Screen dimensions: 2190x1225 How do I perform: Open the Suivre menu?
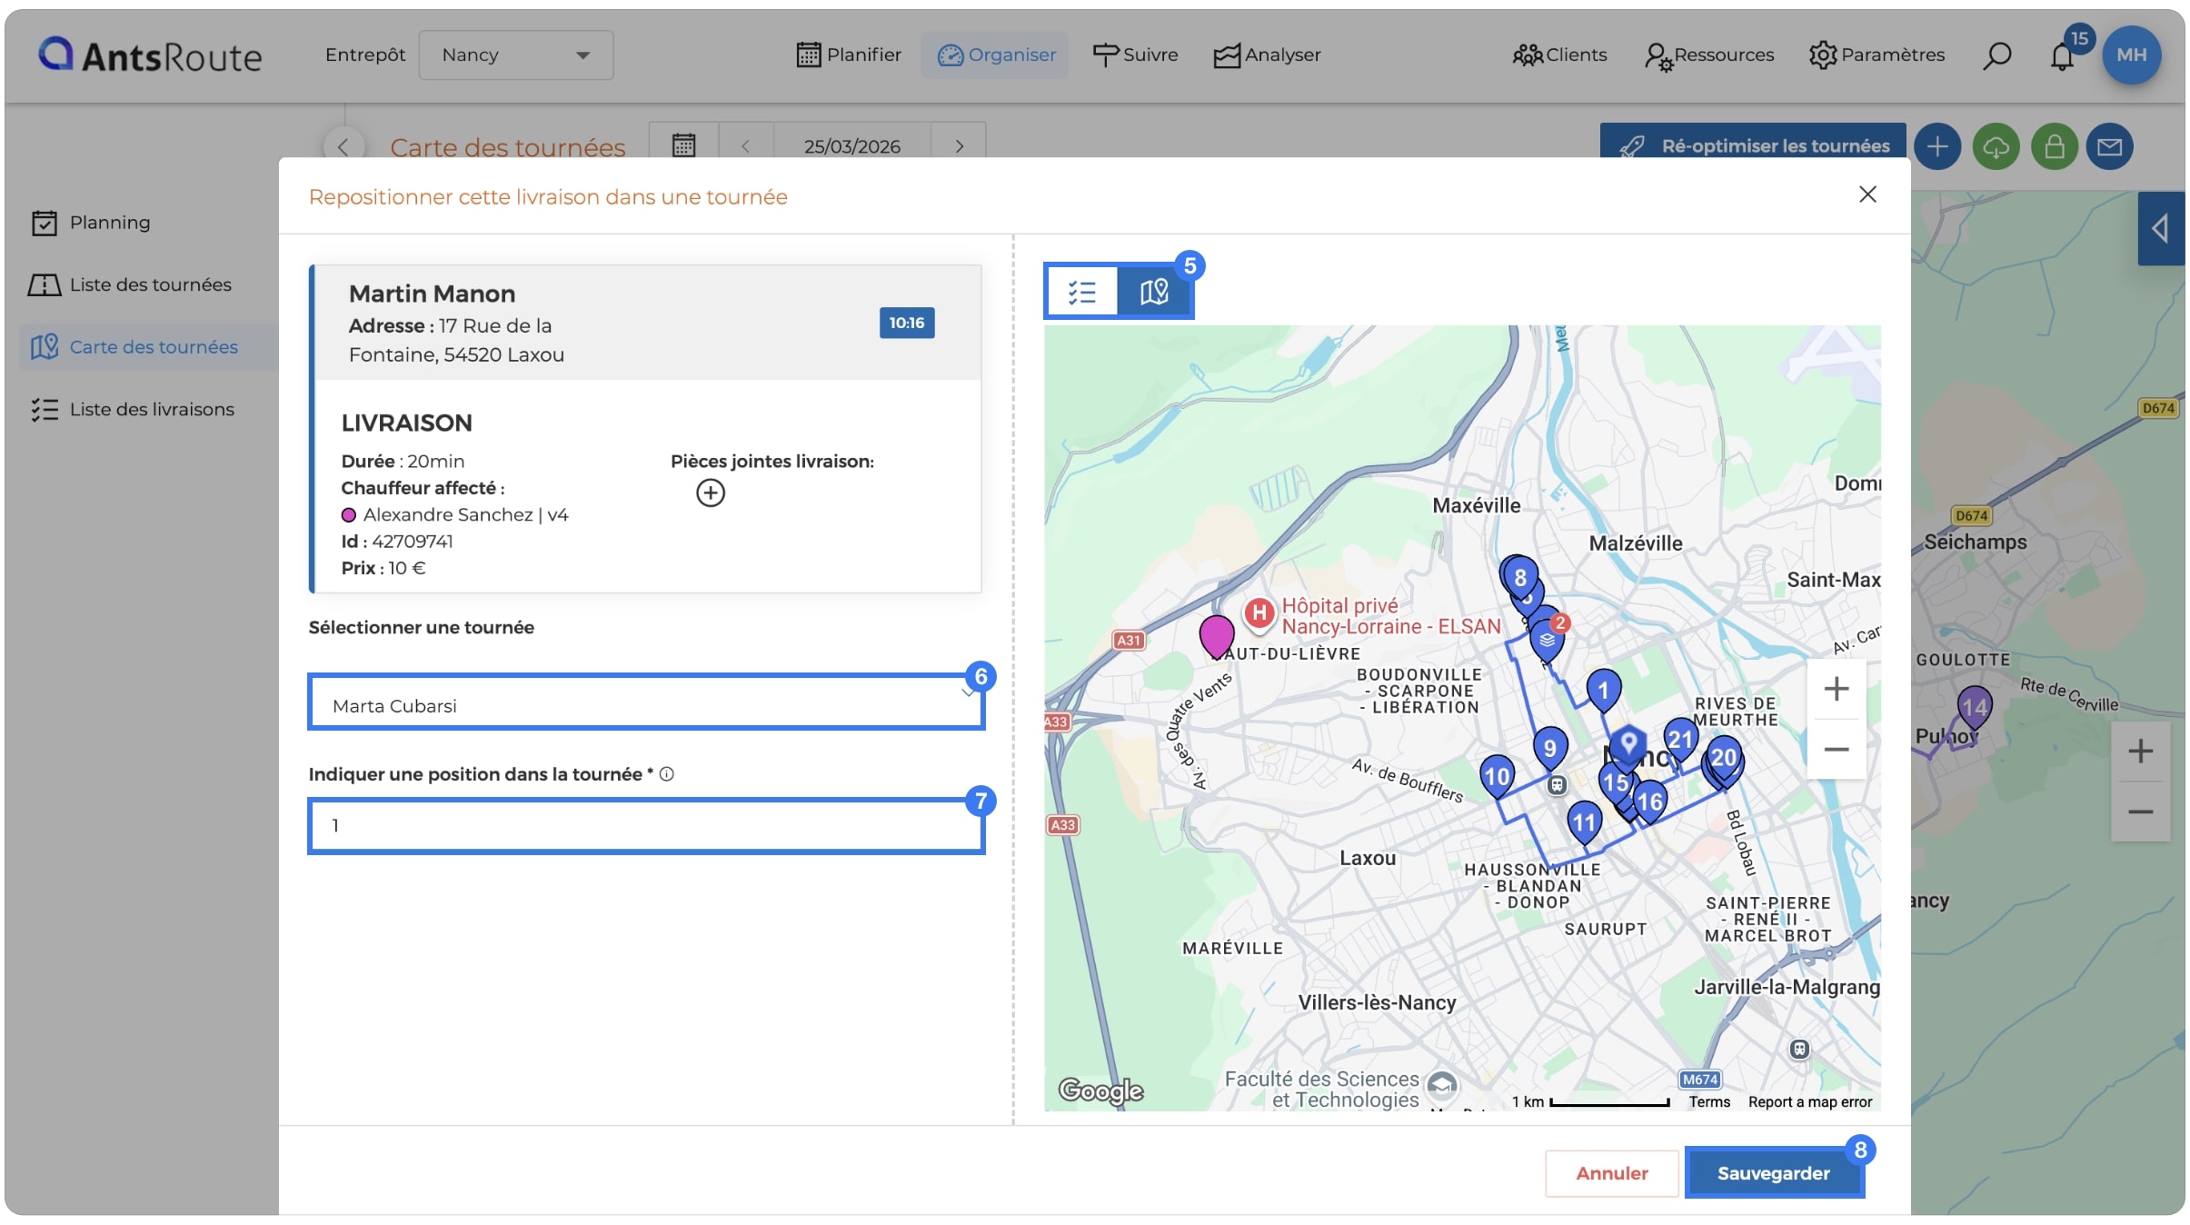click(1134, 55)
